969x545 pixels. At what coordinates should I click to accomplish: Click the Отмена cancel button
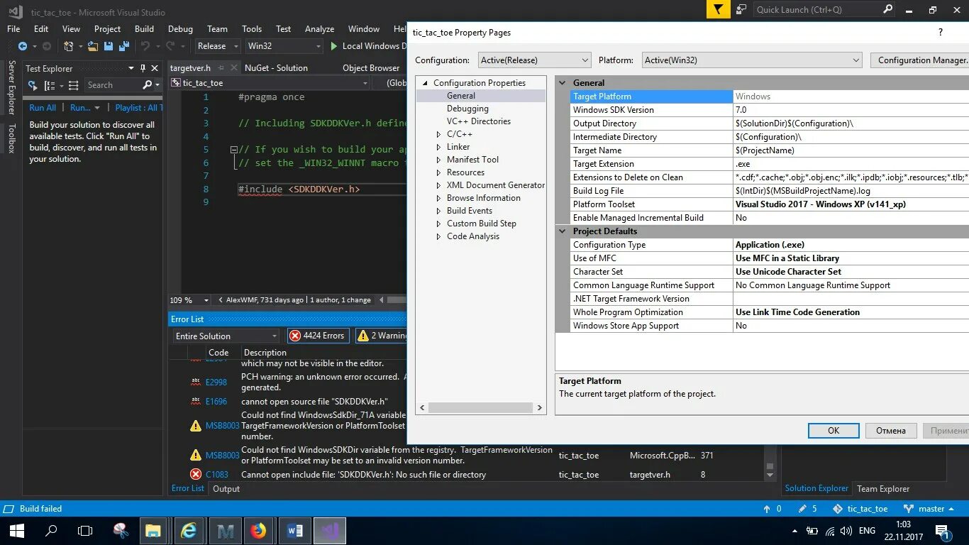pos(891,430)
